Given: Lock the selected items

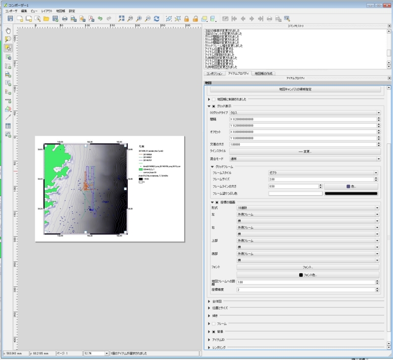Looking at the screenshot, I should (x=187, y=19).
